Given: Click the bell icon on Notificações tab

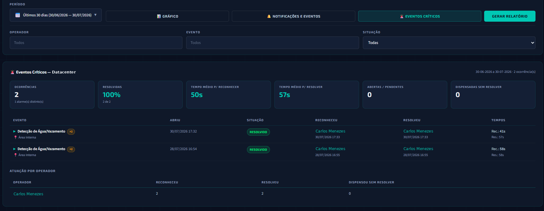Looking at the screenshot, I should click(269, 16).
